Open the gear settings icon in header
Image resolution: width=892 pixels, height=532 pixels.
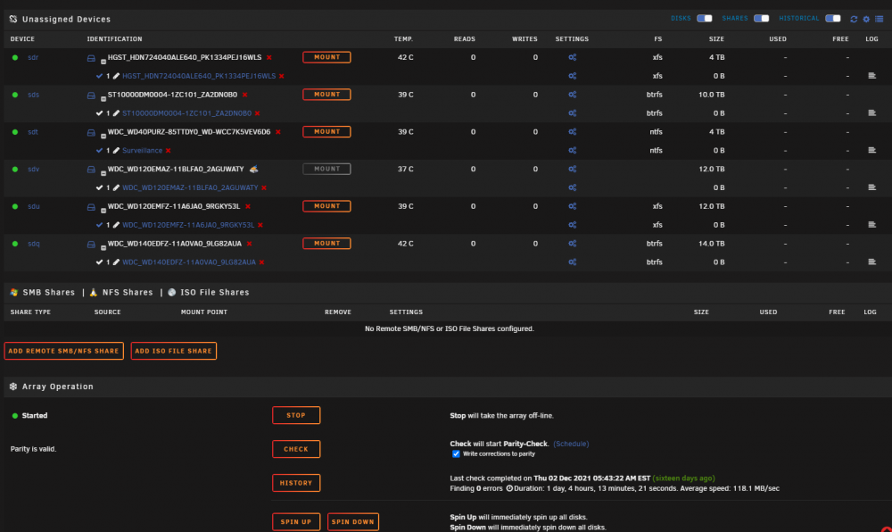tap(866, 19)
